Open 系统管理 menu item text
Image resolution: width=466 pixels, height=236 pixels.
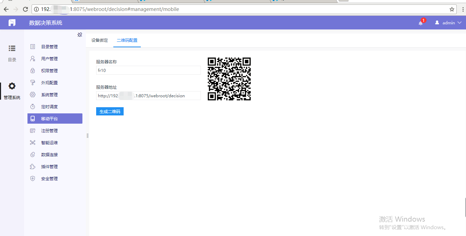click(x=49, y=95)
